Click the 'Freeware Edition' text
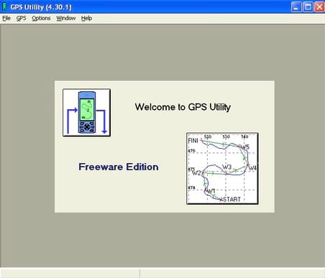This screenshot has width=325, height=278. (119, 167)
